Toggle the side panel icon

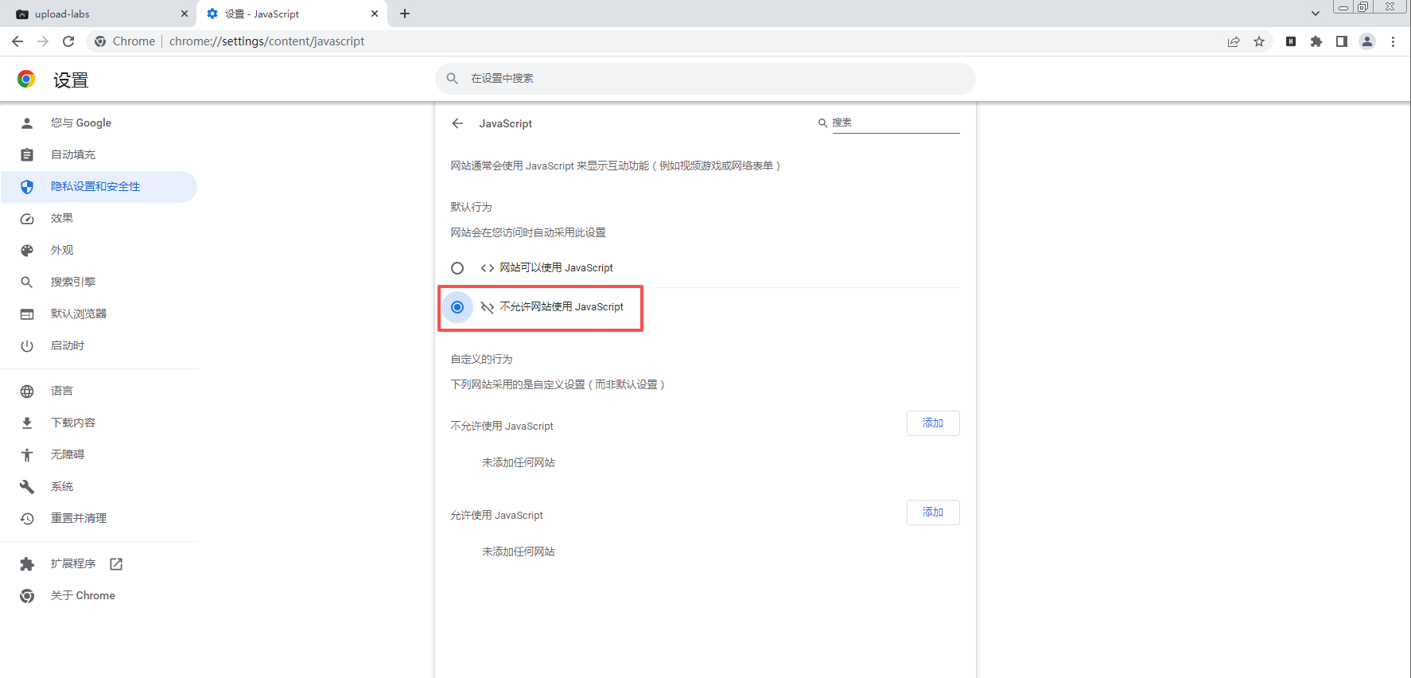(x=1342, y=41)
